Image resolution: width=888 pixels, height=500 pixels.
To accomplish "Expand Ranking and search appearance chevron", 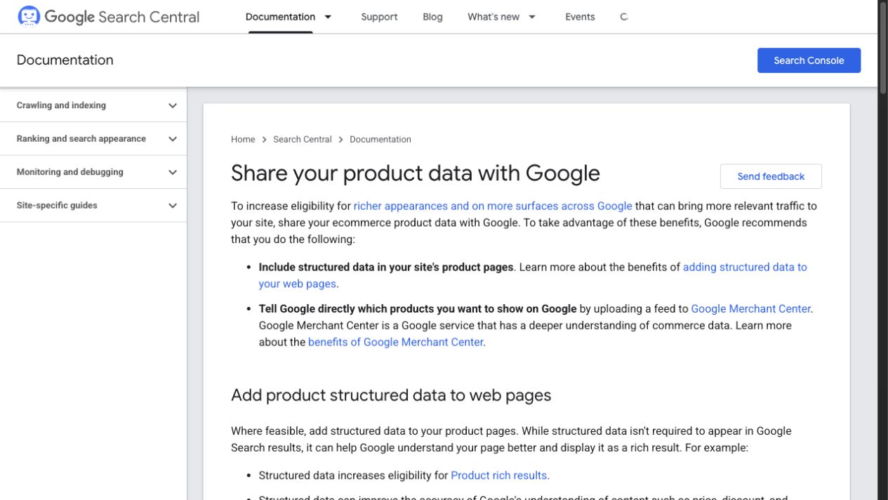I will 173,139.
